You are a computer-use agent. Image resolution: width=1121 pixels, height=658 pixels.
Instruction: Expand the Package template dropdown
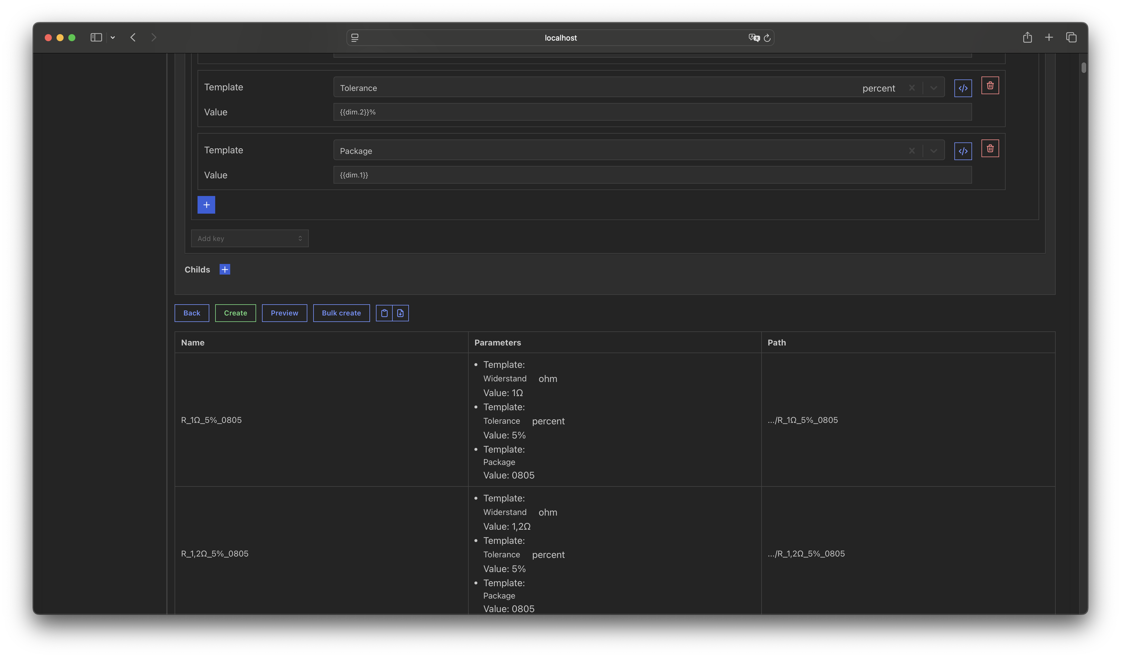pyautogui.click(x=933, y=151)
